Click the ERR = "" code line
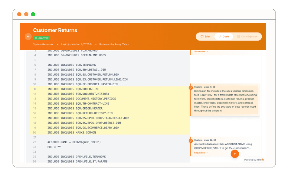288x177 pixels. (54, 147)
